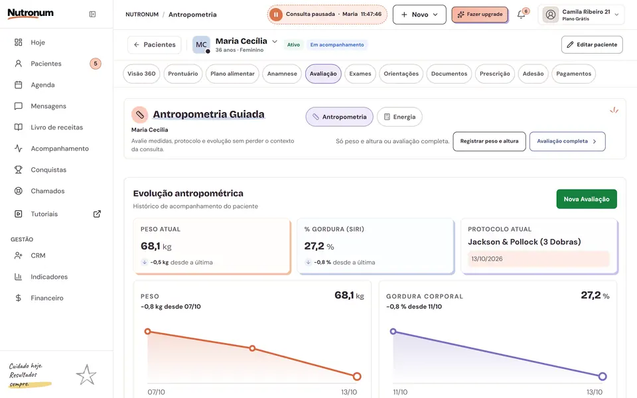The image size is (637, 398).
Task: Switch to the Visão 360 tab
Action: (141, 74)
